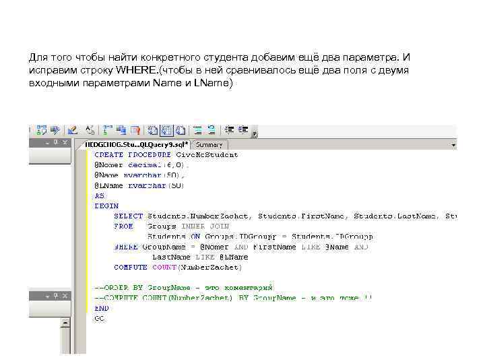Click Uncomment selected lines icon
This screenshot has width=485, height=364.
pyautogui.click(x=212, y=130)
